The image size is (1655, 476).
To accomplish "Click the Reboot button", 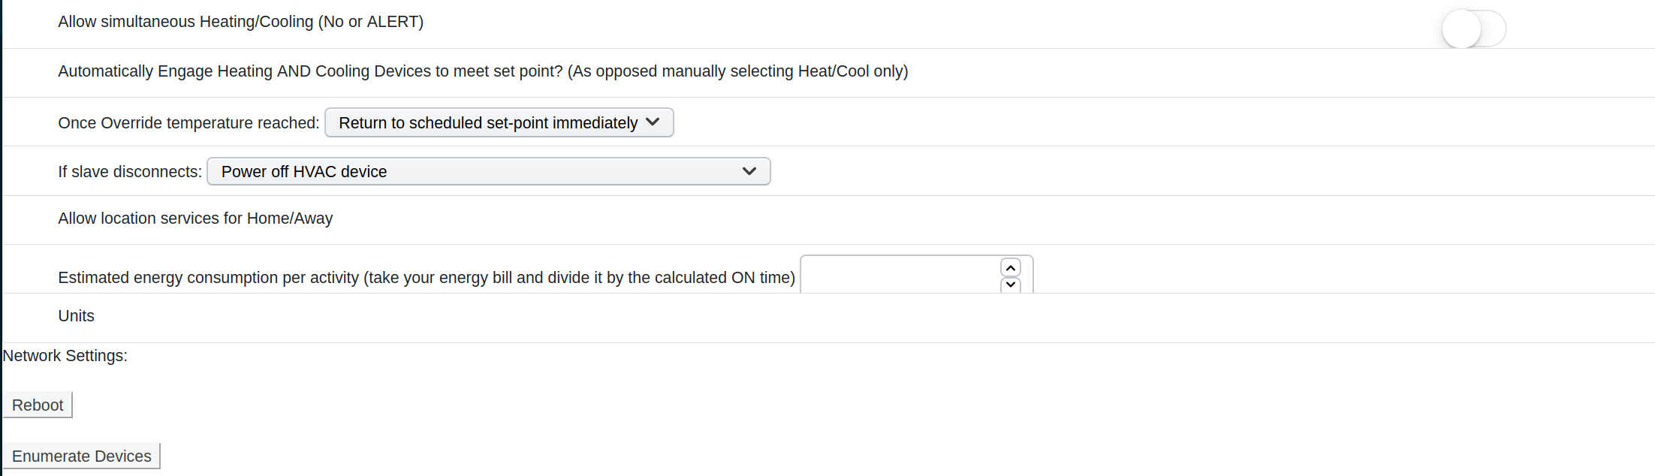I will [38, 405].
